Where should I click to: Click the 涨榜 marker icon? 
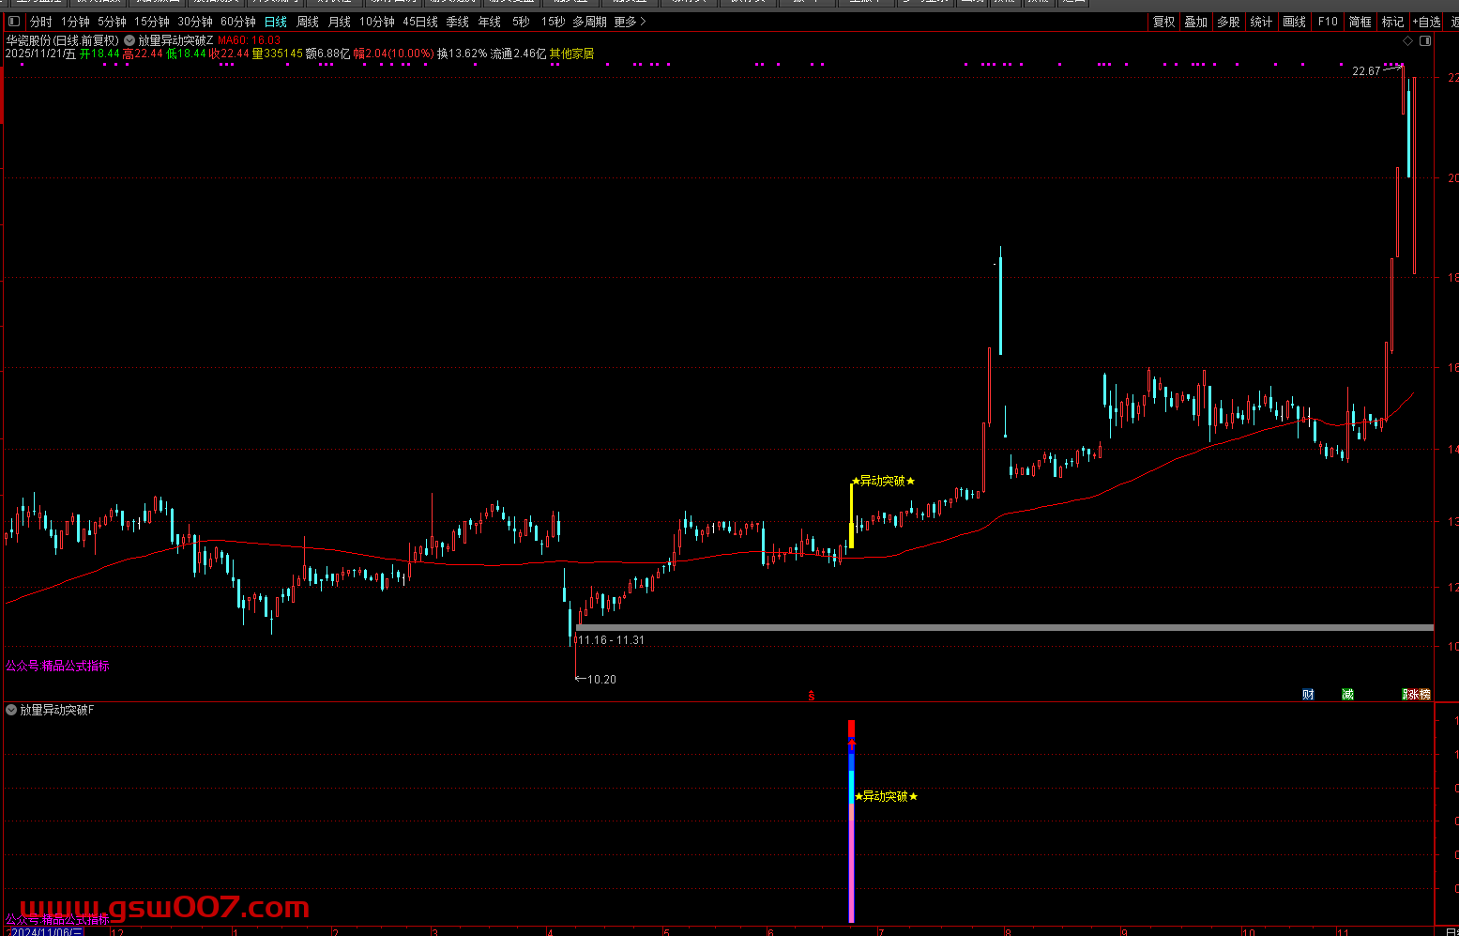coord(1417,695)
